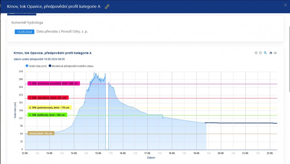The height and width of the screenshot is (164, 290).
Task: Click the green '1. SPA (bdělost)' label
Action: (x=47, y=115)
